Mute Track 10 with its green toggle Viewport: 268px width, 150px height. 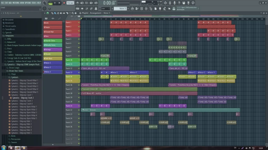click(79, 60)
